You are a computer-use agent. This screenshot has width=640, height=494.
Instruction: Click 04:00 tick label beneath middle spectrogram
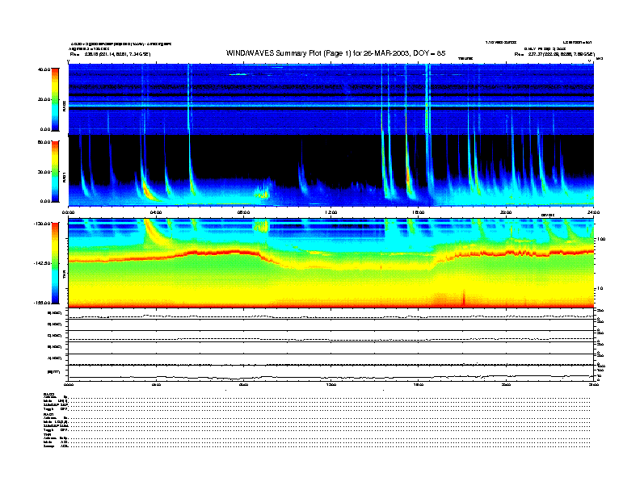pos(156,212)
